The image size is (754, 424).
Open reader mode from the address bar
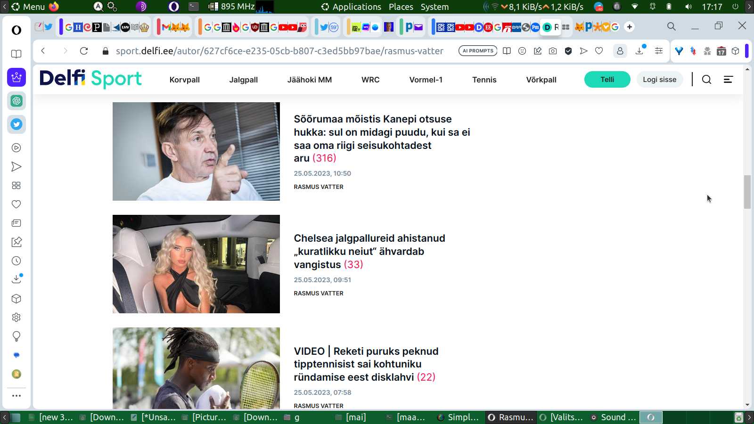point(507,51)
